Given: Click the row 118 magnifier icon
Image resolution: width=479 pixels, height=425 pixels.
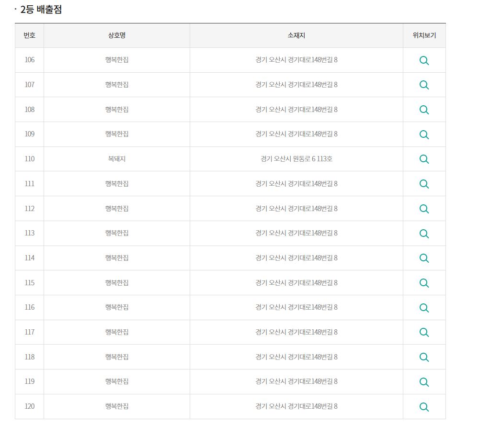Looking at the screenshot, I should pyautogui.click(x=424, y=357).
